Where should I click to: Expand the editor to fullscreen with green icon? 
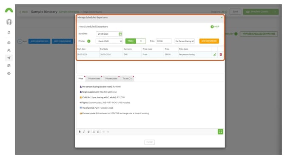pos(220,132)
